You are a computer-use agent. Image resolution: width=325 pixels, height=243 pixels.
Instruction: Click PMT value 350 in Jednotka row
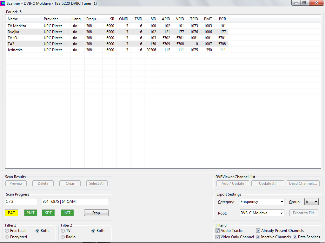coord(209,50)
